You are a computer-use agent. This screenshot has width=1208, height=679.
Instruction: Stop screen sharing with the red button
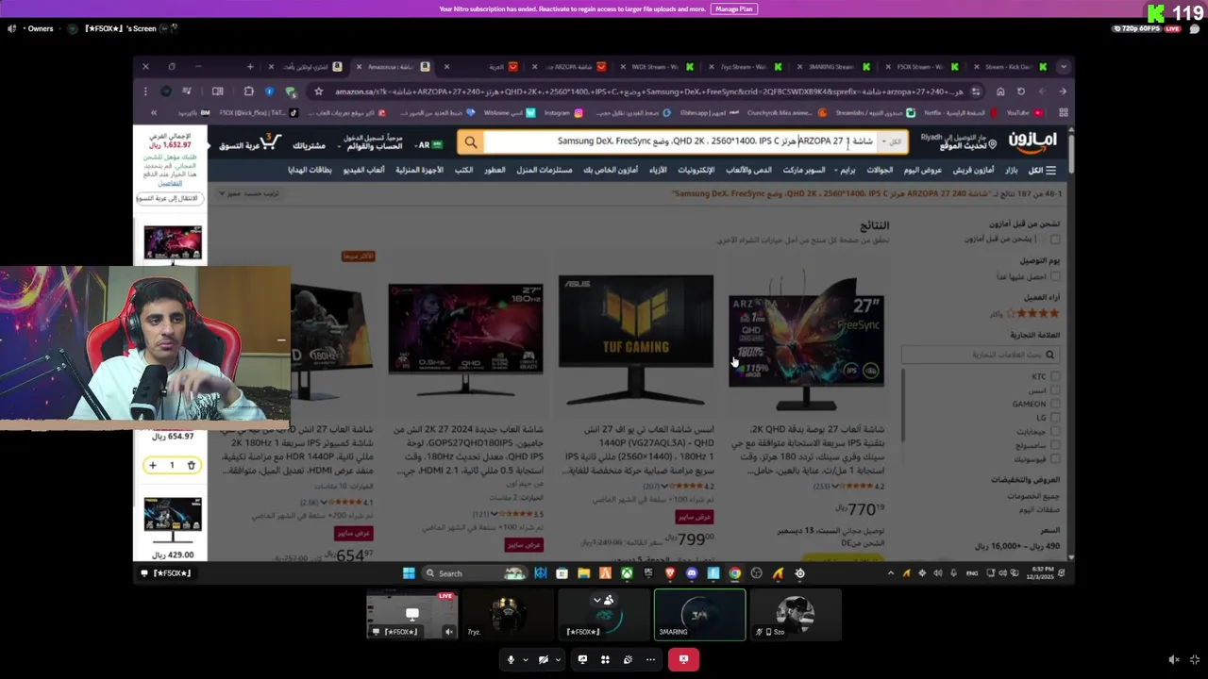683,659
